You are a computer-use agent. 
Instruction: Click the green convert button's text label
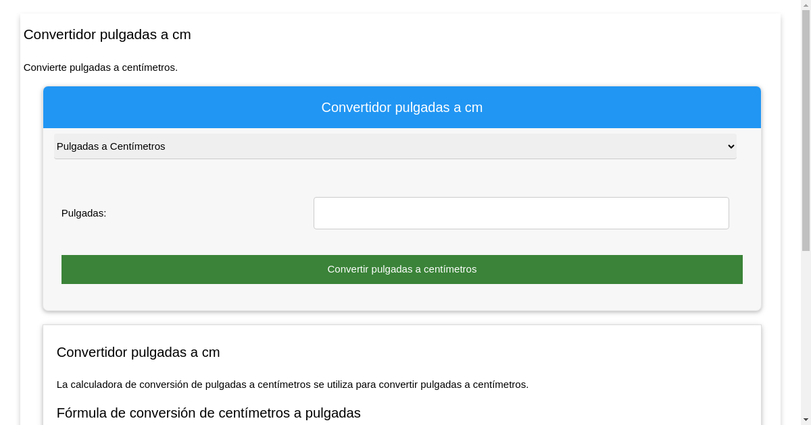point(401,269)
